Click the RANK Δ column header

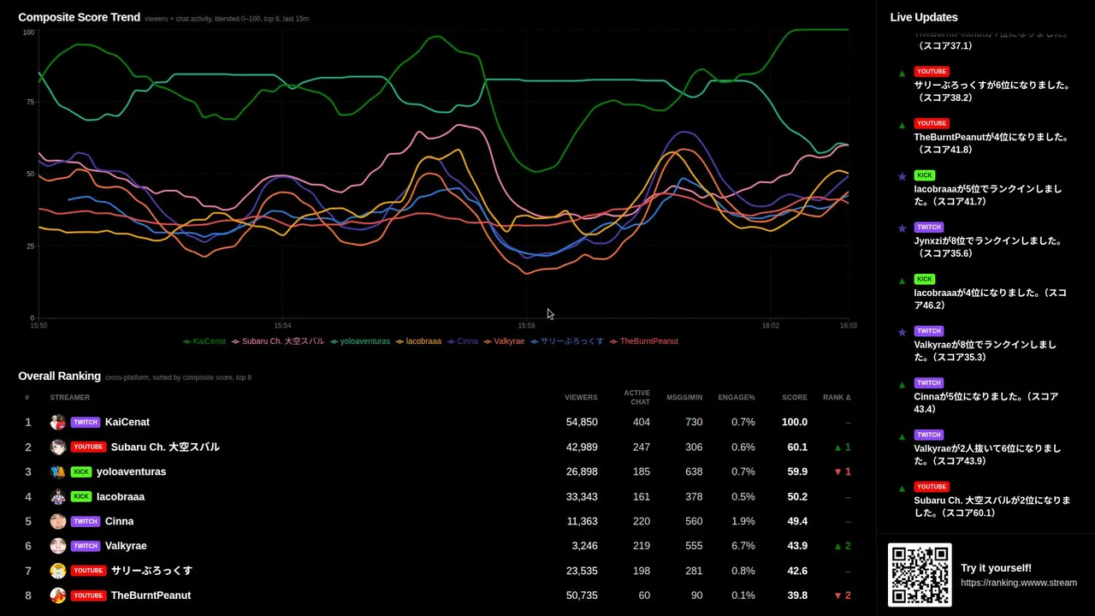point(837,398)
